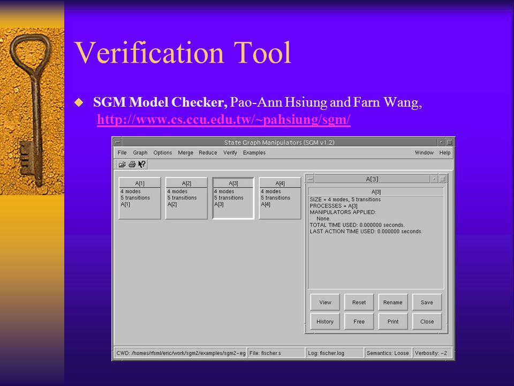Open the Graph menu

140,153
